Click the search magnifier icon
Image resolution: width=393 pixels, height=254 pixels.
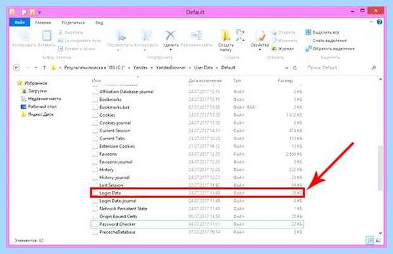pos(374,67)
